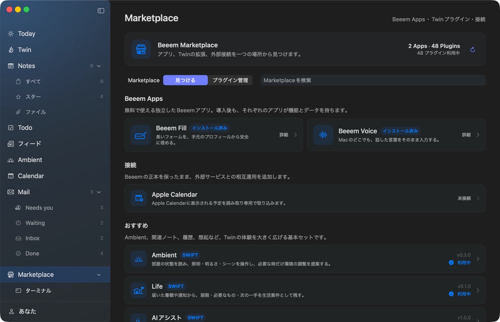Click the 接続 section heading
Screen dimensions: 500x322
tap(131, 165)
